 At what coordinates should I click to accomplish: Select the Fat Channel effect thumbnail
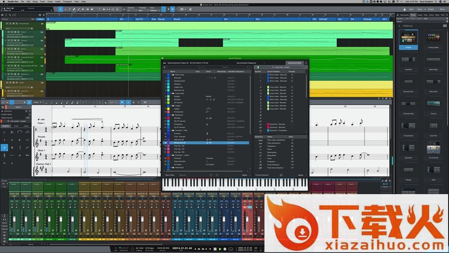pos(434,150)
